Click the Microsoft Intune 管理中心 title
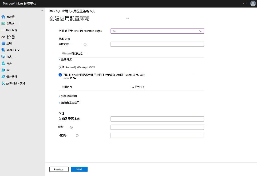Viewport: 257px width, 176px height. click(19, 3)
